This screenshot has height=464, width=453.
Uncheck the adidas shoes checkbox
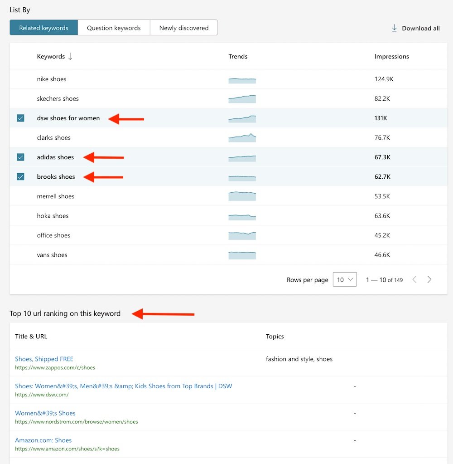coord(20,157)
